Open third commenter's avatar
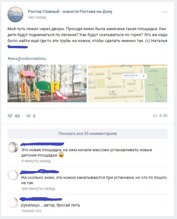 pos(13,203)
